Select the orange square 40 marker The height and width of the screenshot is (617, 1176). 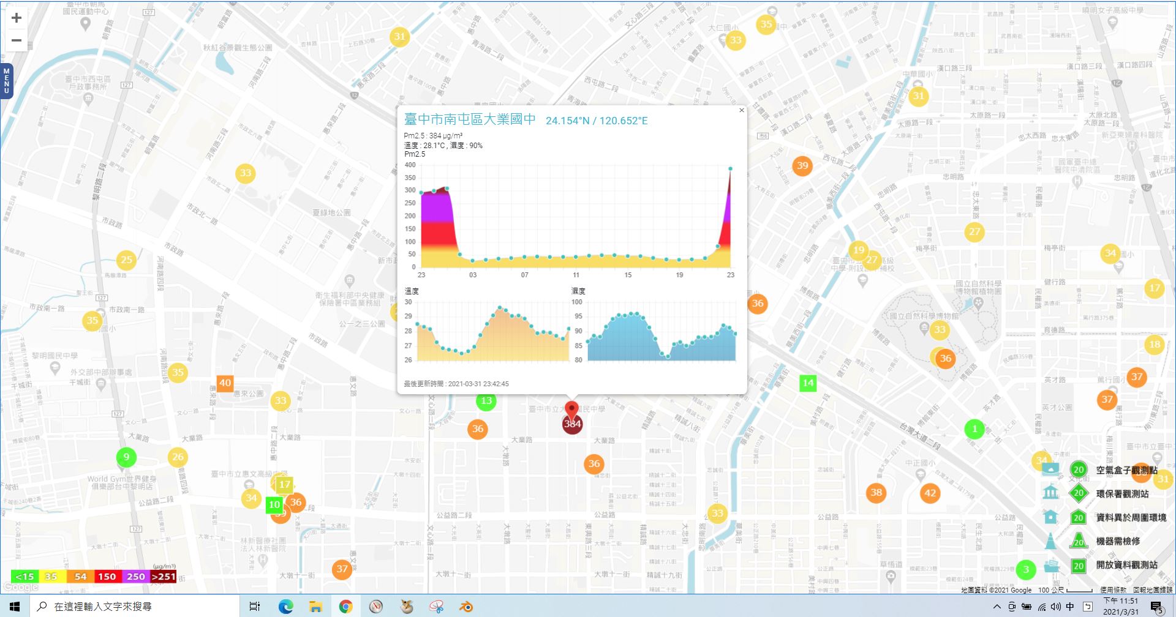coord(225,383)
